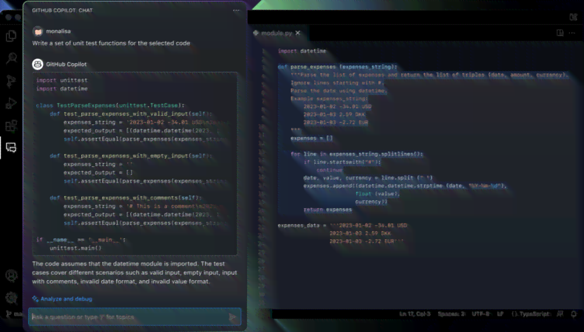The image size is (584, 332).
Task: Open the Extensions view
Action: coord(11,126)
